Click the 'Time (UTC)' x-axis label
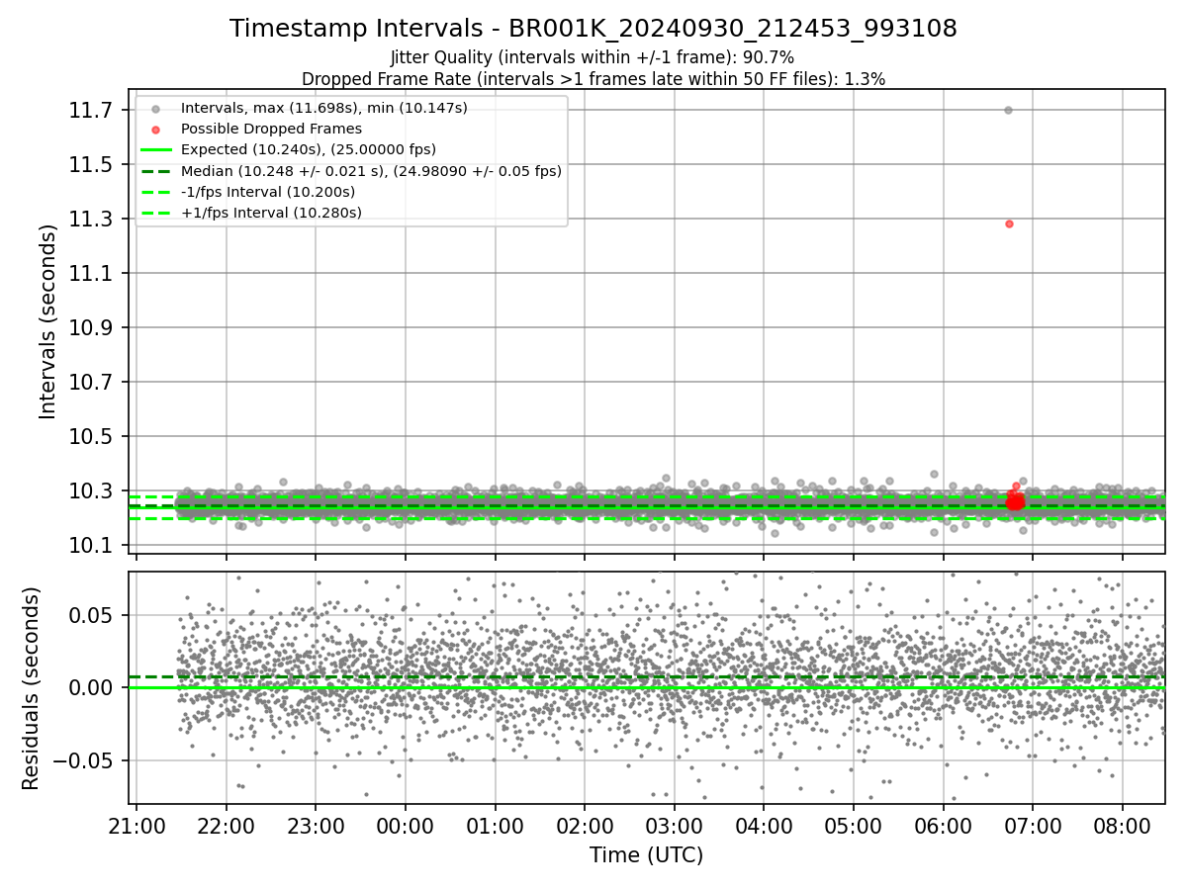Screen dimensions: 1187x890 647,855
